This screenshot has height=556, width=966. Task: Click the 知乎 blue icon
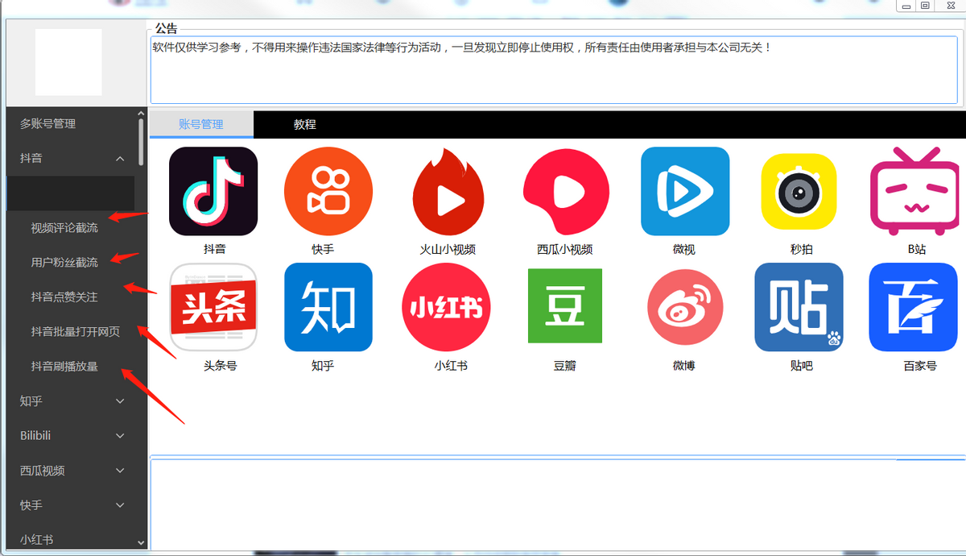pyautogui.click(x=328, y=307)
